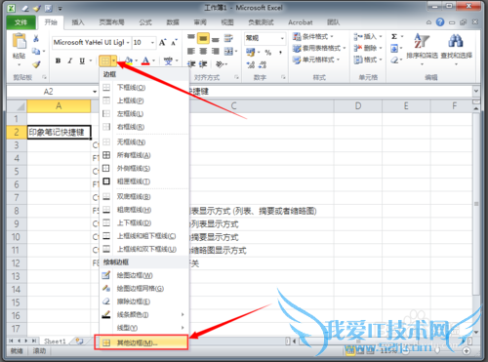488x362 pixels.
Task: Click the bottom align icon
Action: (215, 39)
